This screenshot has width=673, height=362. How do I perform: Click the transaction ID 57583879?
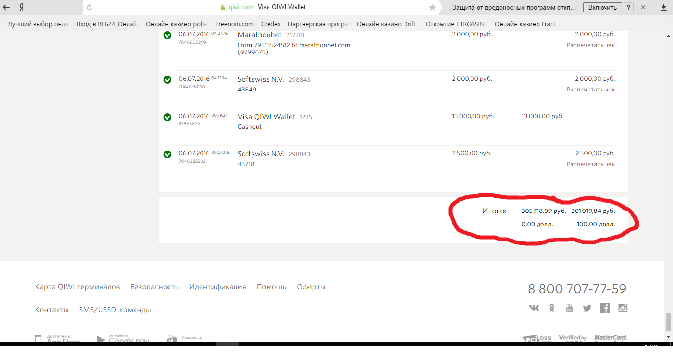click(x=189, y=124)
